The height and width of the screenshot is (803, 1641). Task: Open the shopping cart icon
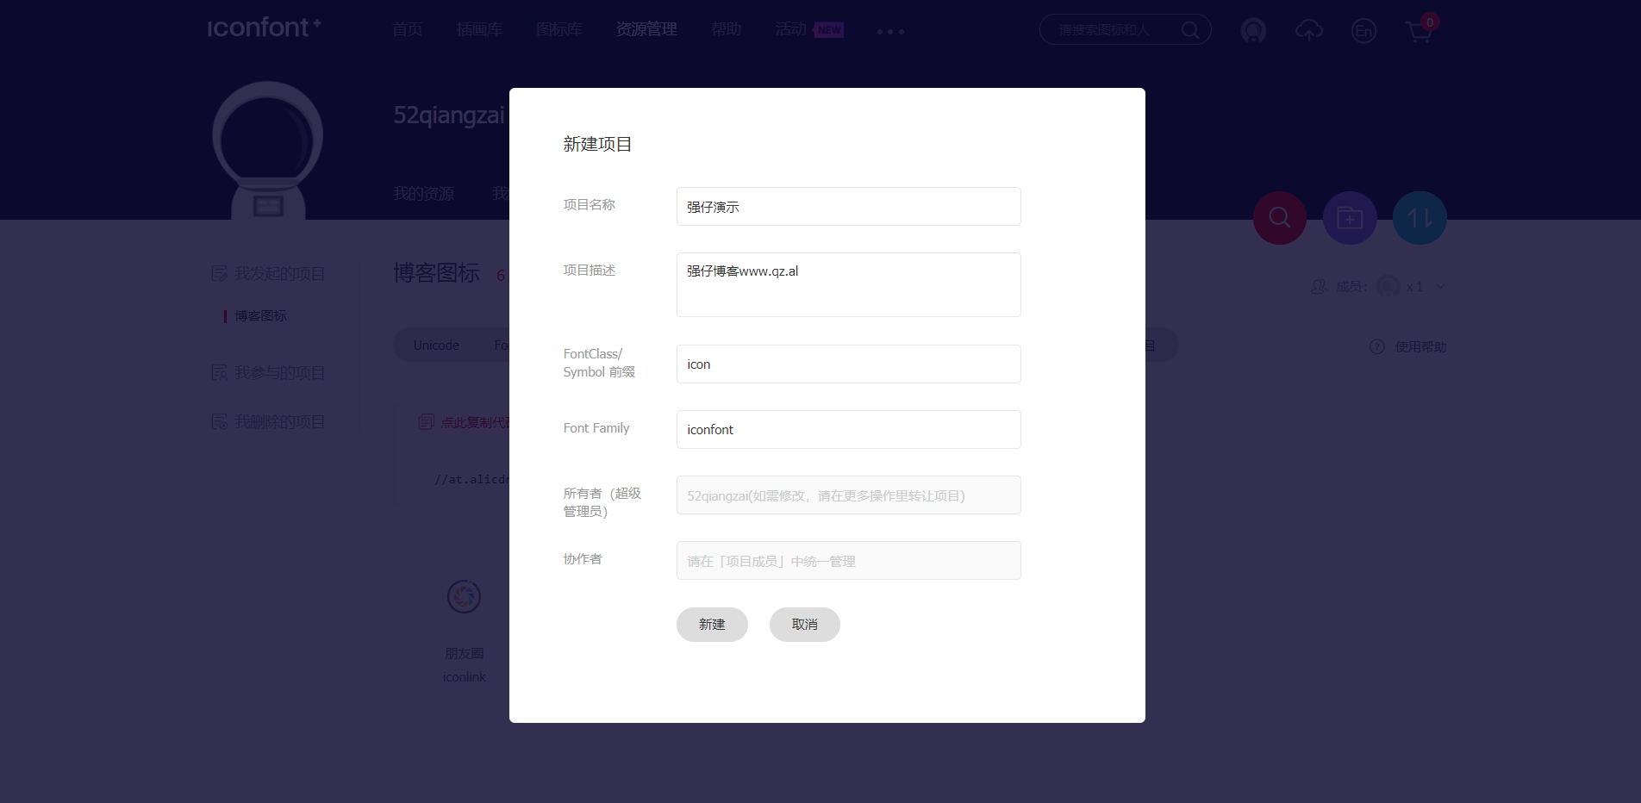coord(1419,32)
